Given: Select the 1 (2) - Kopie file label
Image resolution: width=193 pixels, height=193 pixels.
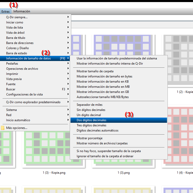Looking at the screenshot, I should click(185, 92).
